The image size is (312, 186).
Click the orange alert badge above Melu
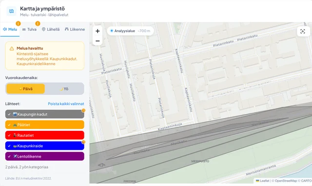click(x=18, y=23)
